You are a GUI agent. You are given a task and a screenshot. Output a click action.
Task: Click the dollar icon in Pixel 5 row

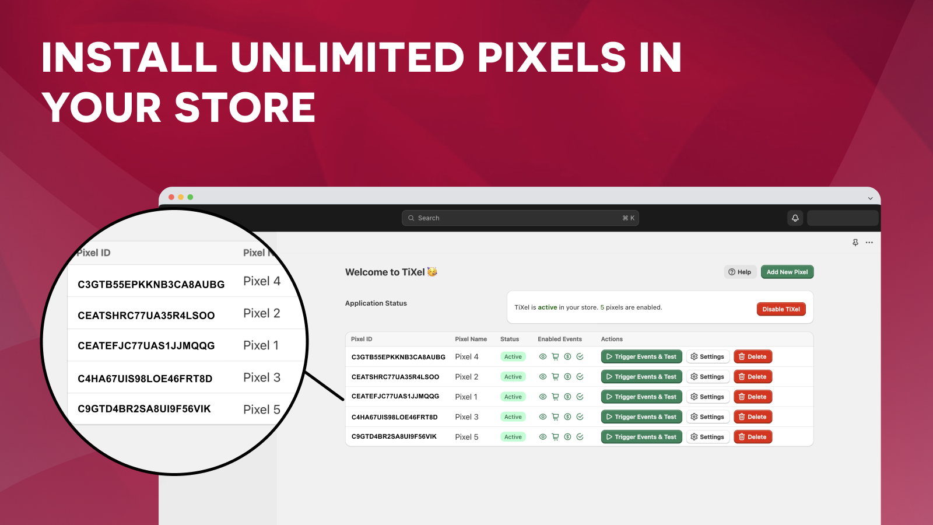[x=567, y=436]
